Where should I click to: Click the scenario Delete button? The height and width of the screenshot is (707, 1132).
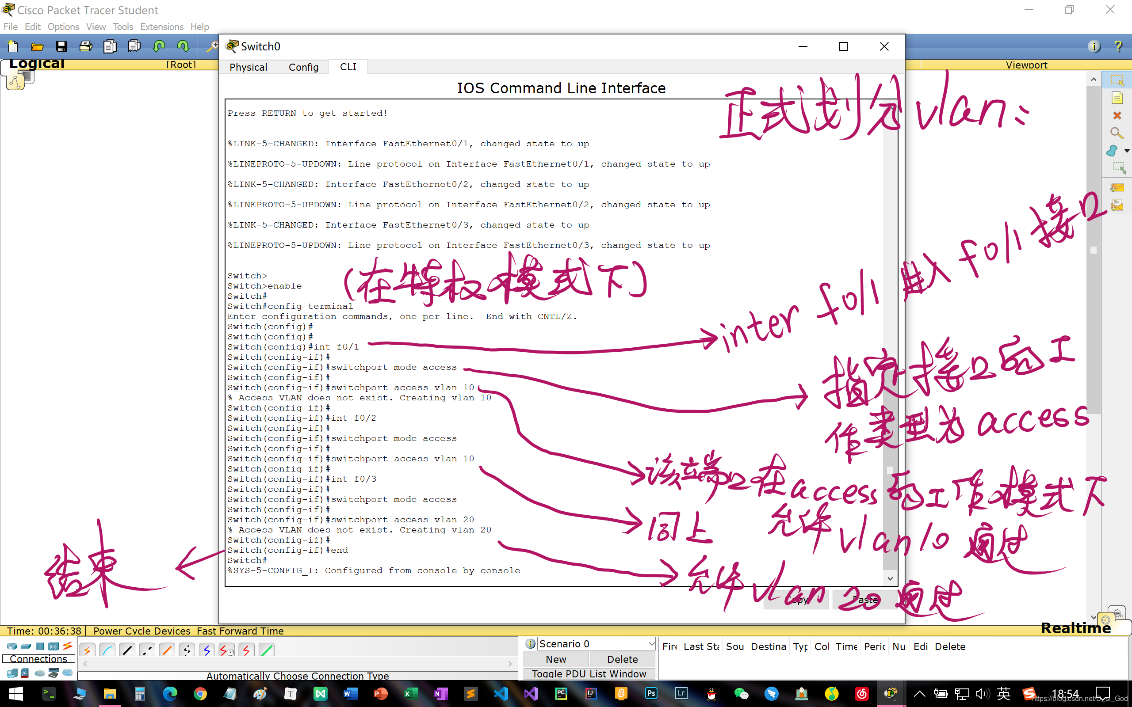622,659
